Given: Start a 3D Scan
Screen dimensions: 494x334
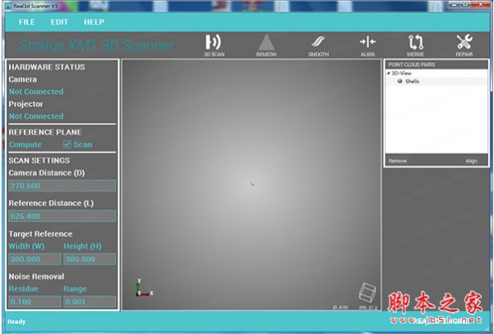Looking at the screenshot, I should [214, 45].
